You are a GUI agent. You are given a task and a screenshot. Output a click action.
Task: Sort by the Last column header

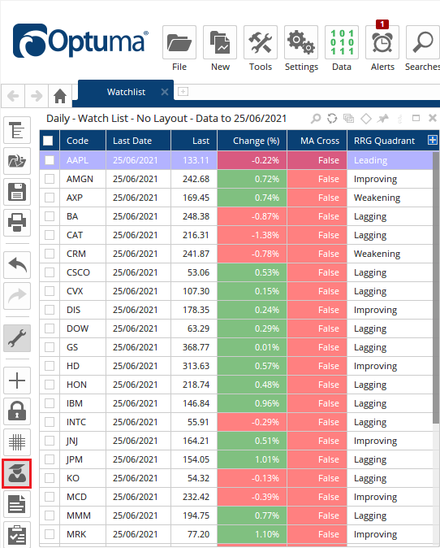click(194, 141)
